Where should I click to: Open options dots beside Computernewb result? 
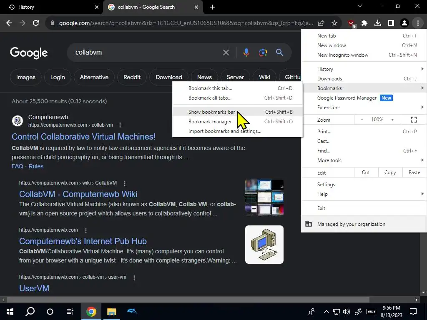click(120, 125)
